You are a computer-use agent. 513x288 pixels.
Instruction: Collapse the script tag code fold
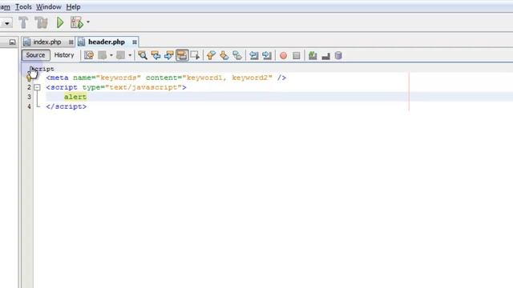37,87
